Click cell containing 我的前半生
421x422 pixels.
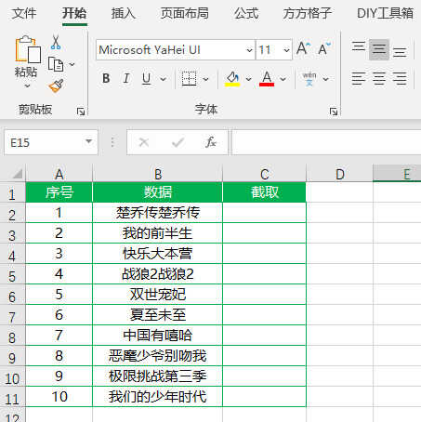point(158,233)
